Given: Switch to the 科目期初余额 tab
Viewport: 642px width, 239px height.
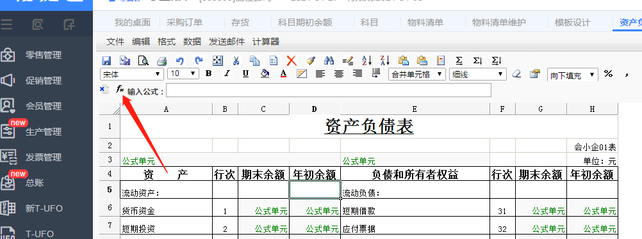Looking at the screenshot, I should 304,22.
